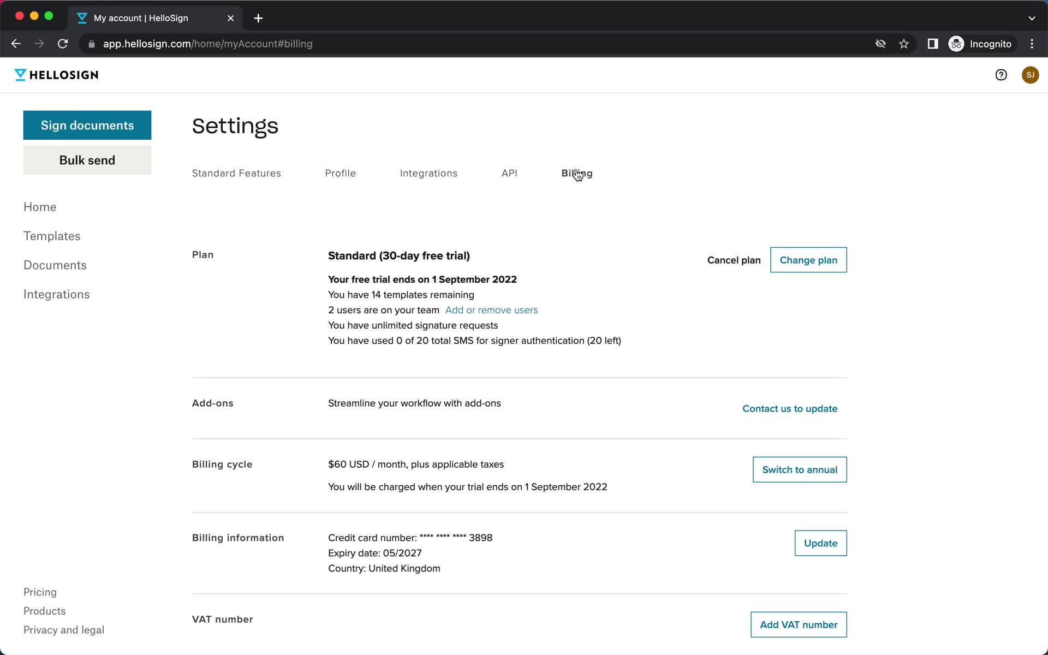Open the Chrome three-dot menu
Screen dimensions: 1048x655
click(x=1032, y=44)
